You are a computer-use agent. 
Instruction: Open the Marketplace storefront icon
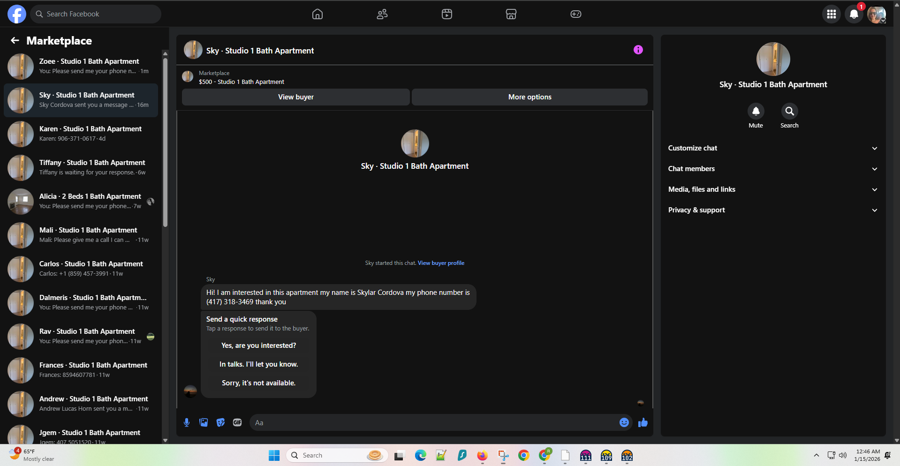pyautogui.click(x=511, y=14)
